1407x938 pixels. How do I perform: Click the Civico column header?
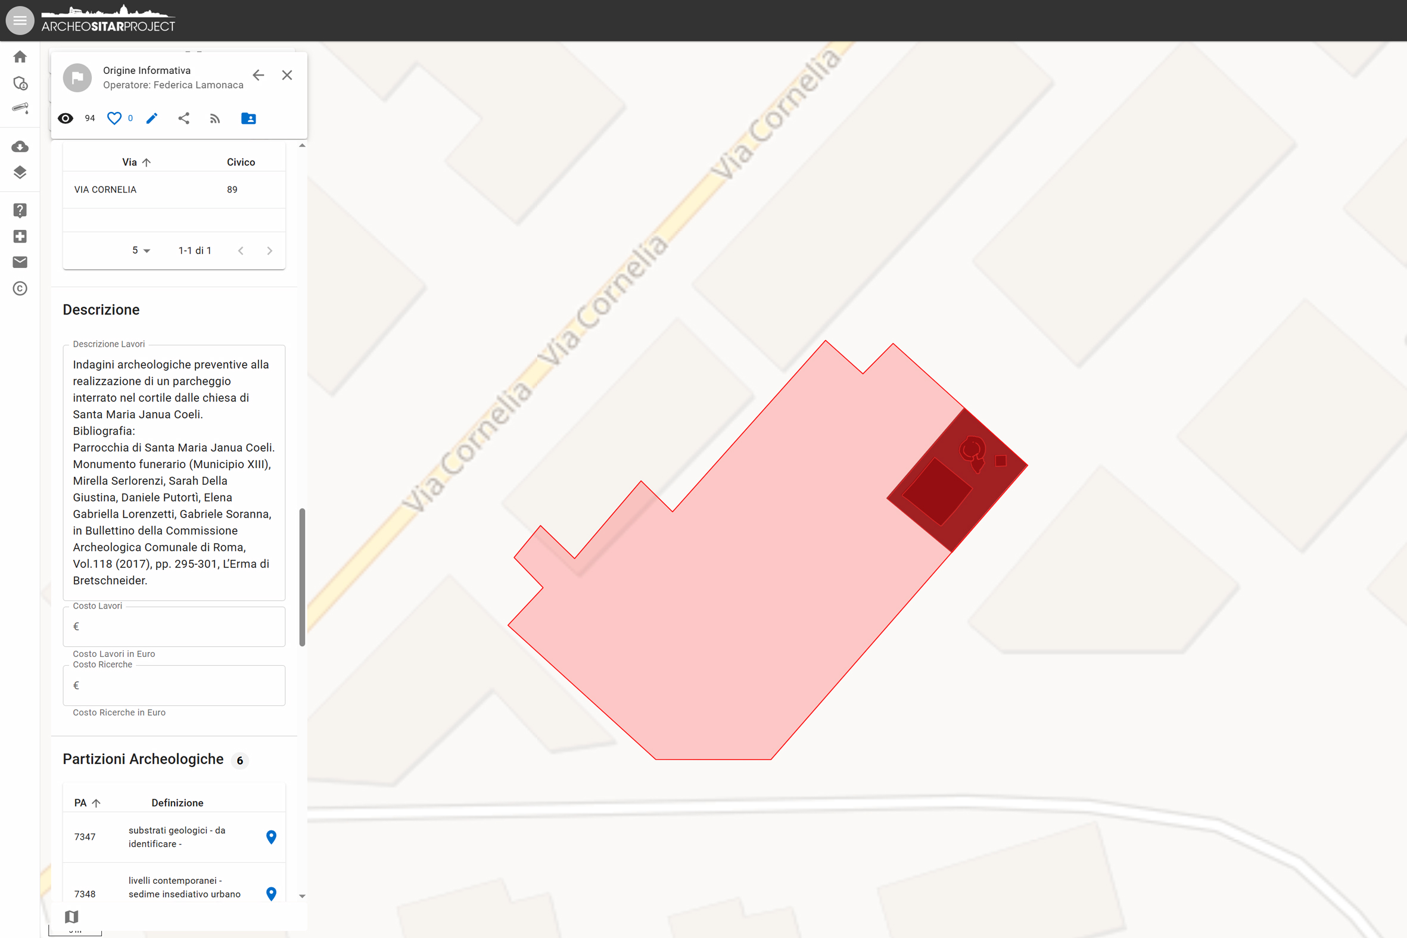pyautogui.click(x=241, y=162)
